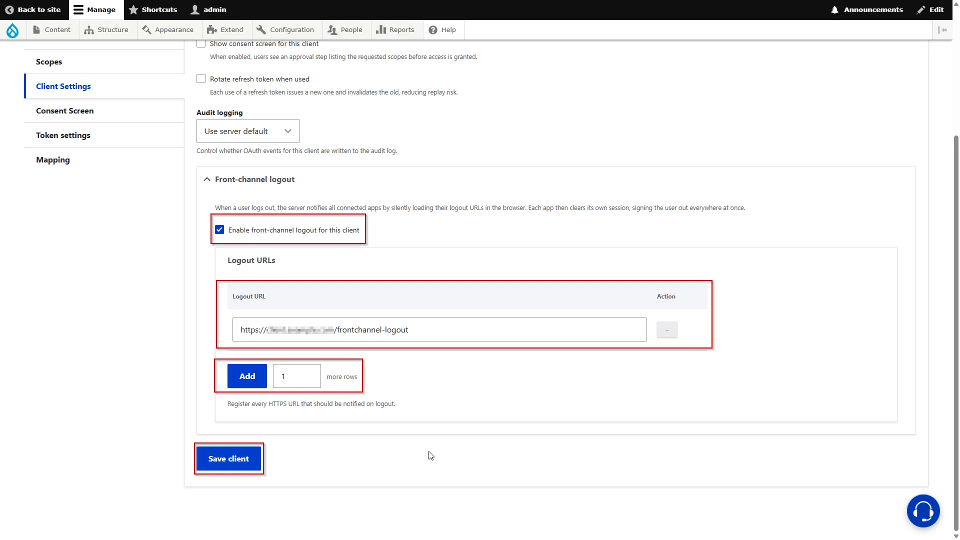Open the Configuration menu

(285, 30)
